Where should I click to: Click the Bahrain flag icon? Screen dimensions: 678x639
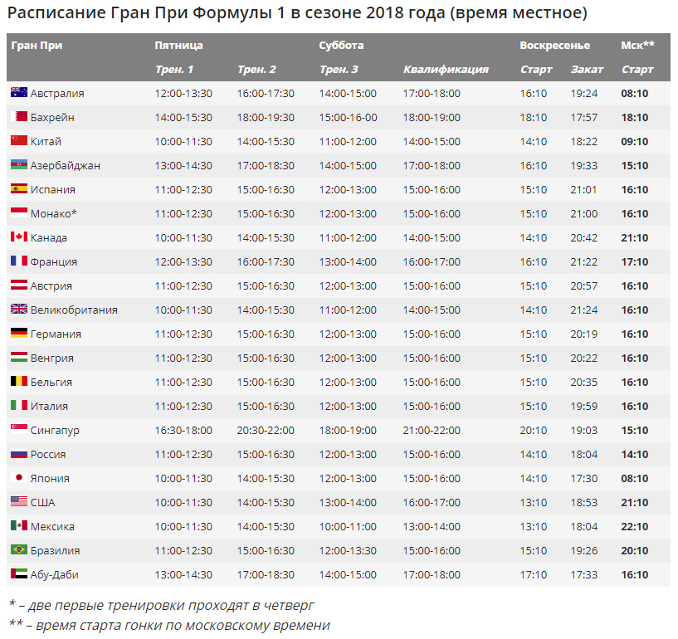click(19, 116)
